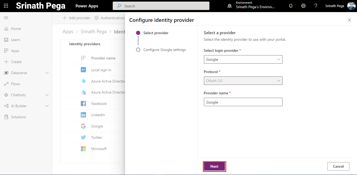Close the Configure identity provider panel
The height and width of the screenshot is (175, 357).
pos(349,20)
